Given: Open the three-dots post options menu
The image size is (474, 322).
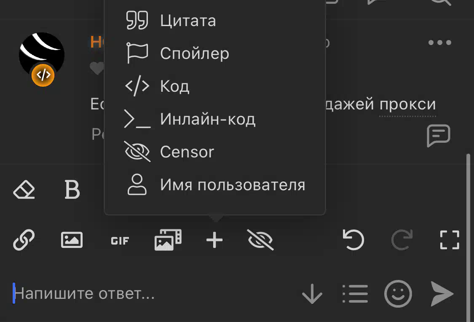Looking at the screenshot, I should tap(440, 43).
